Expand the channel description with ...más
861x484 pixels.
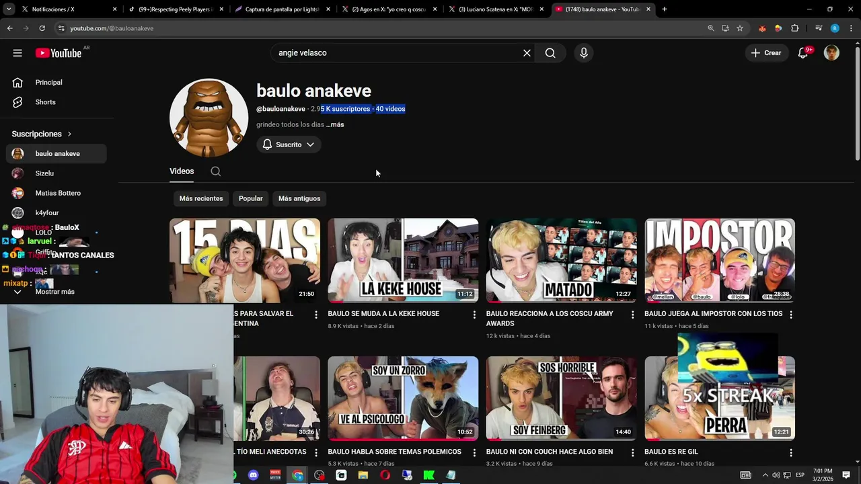pyautogui.click(x=335, y=124)
